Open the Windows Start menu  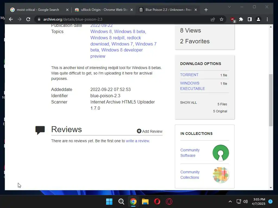coord(109,201)
